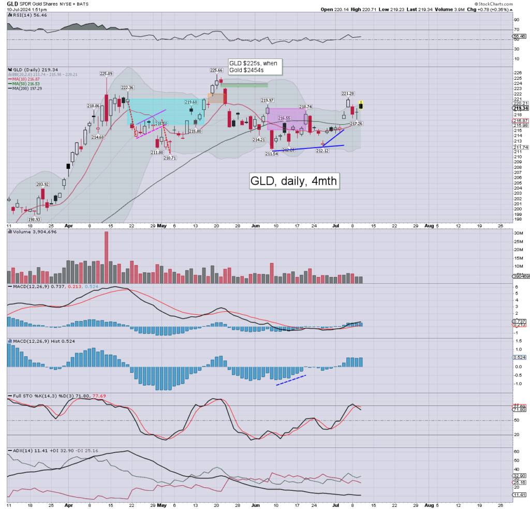Click the 221.28 price label in July

pos(347,94)
